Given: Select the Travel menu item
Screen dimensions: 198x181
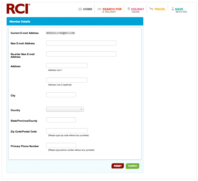Looking at the screenshot, I should (x=160, y=9).
